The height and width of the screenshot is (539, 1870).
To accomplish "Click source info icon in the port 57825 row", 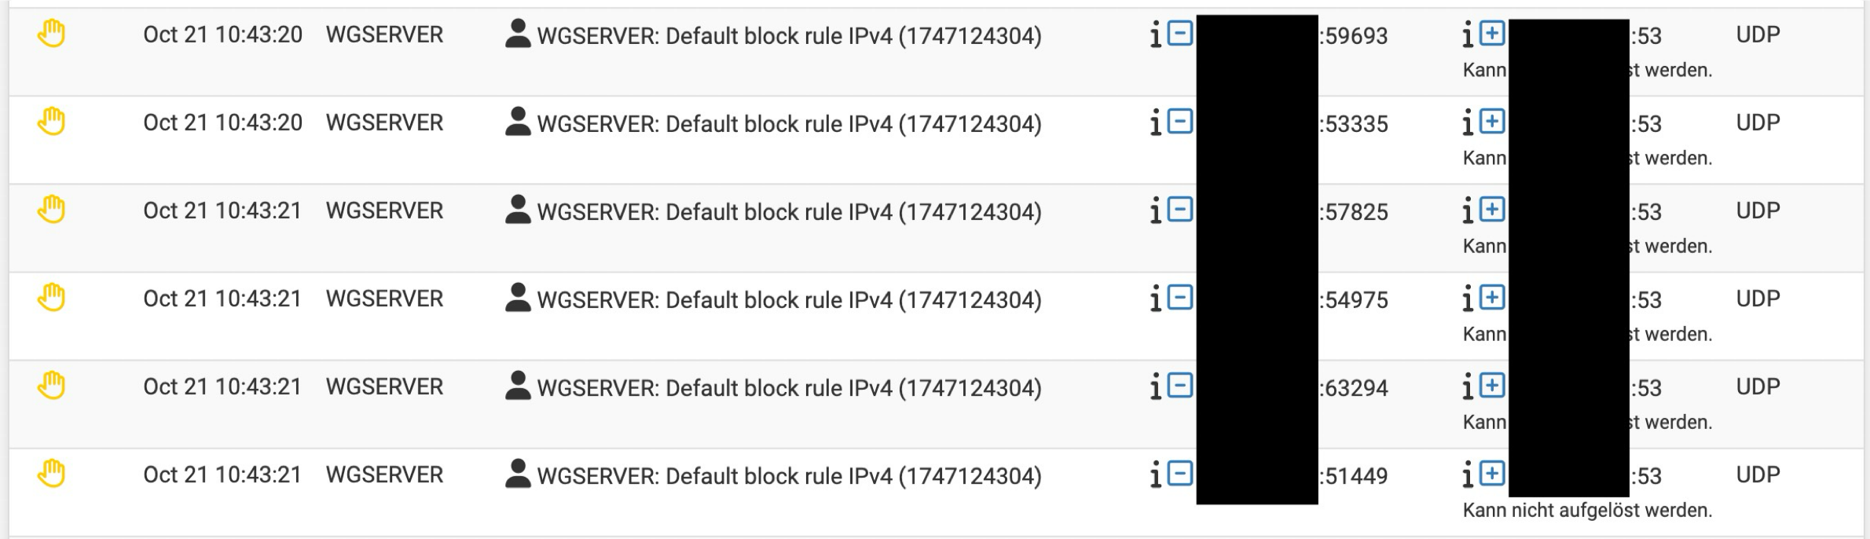I will [1155, 211].
